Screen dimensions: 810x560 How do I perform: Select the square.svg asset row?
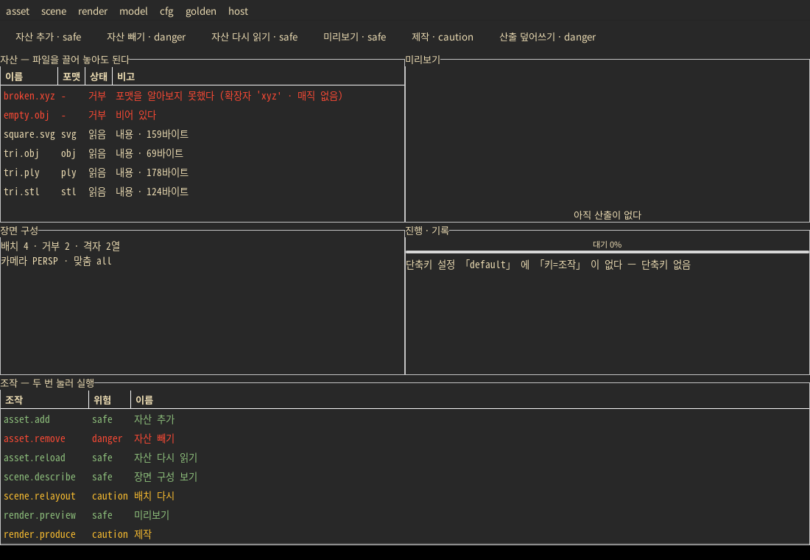click(202, 134)
